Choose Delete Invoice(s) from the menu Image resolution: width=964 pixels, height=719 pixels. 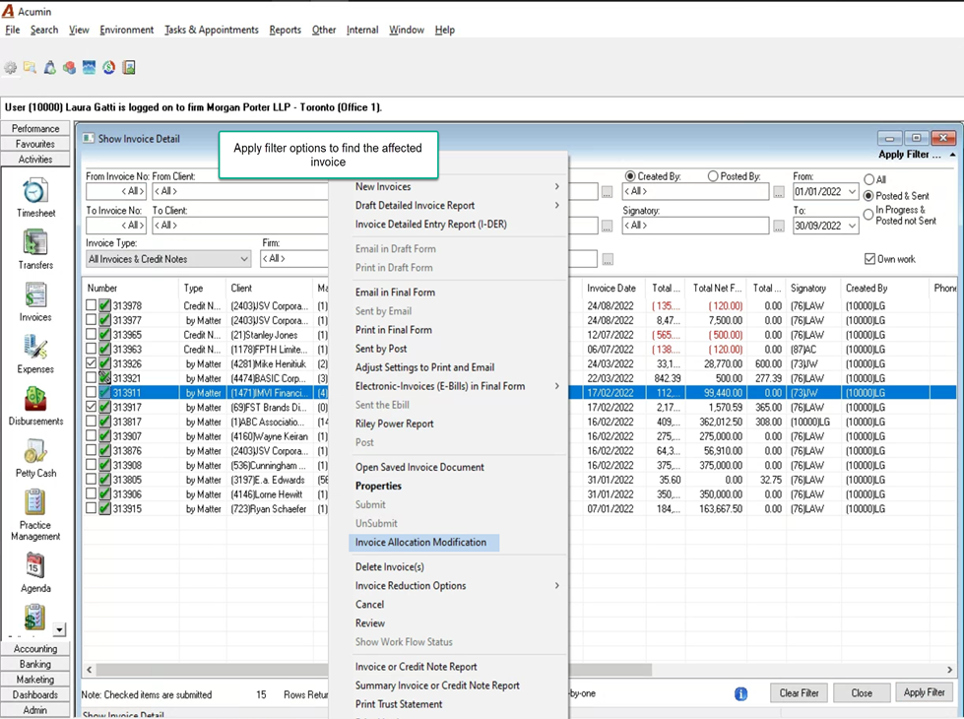click(x=390, y=567)
